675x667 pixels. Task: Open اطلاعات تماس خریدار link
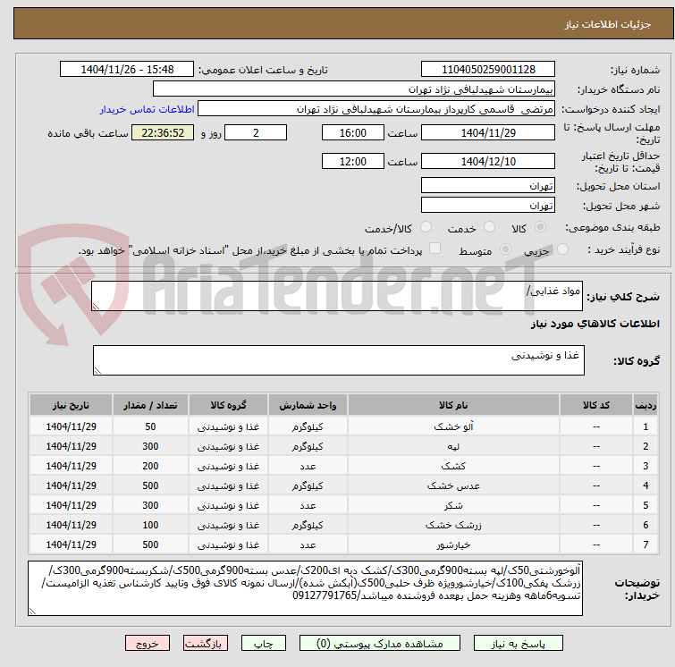[148, 109]
